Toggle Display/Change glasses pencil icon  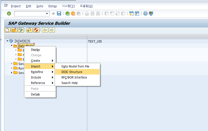[x=21, y=30]
